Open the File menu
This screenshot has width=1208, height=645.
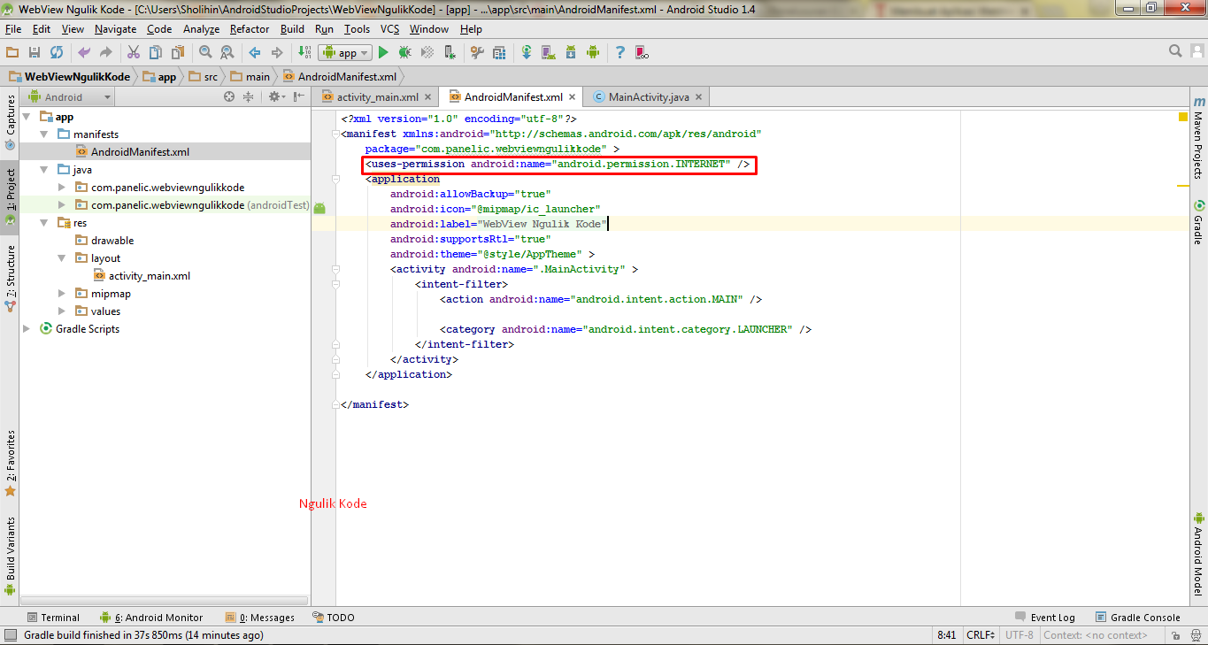13,29
